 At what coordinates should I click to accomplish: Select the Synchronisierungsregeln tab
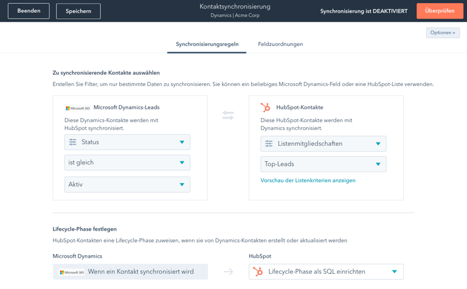pyautogui.click(x=207, y=44)
